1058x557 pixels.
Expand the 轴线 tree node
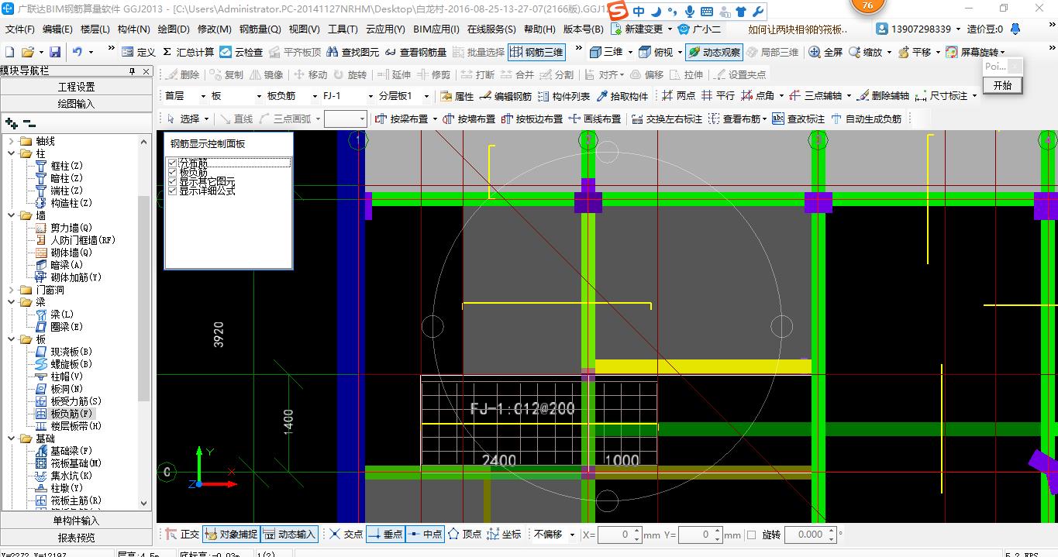[x=12, y=141]
